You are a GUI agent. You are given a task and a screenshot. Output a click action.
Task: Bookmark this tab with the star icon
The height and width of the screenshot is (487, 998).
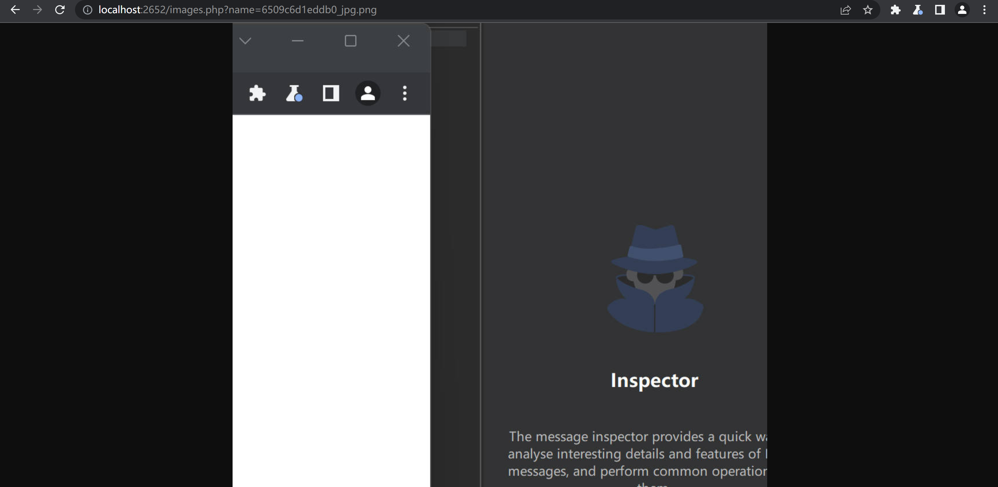pos(868,10)
